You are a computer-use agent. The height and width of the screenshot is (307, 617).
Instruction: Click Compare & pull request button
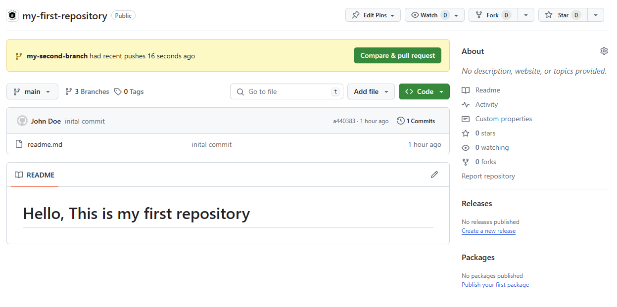397,55
